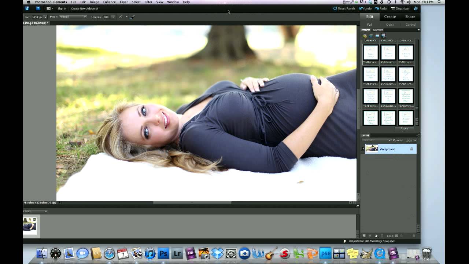
Task: Switch to the Edit tab
Action: coord(370,16)
